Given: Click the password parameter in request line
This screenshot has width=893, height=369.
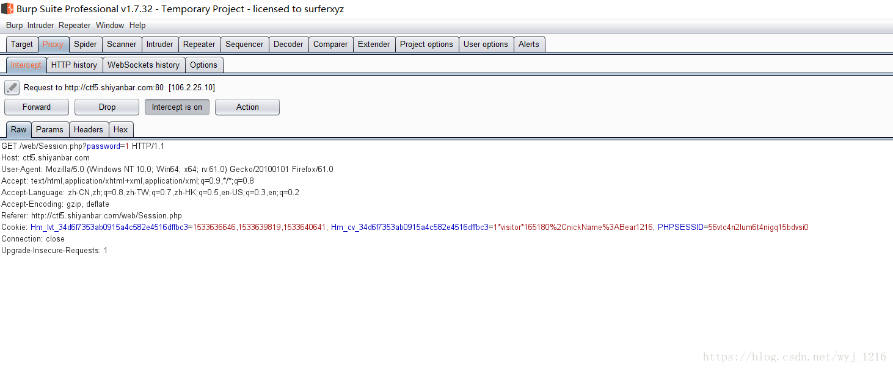Looking at the screenshot, I should (103, 146).
